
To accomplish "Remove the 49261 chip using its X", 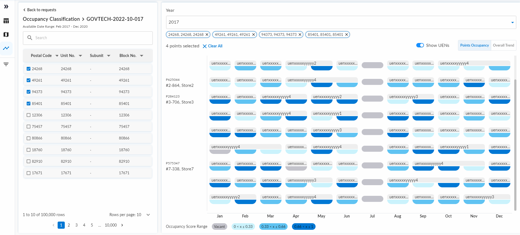I will point(254,35).
